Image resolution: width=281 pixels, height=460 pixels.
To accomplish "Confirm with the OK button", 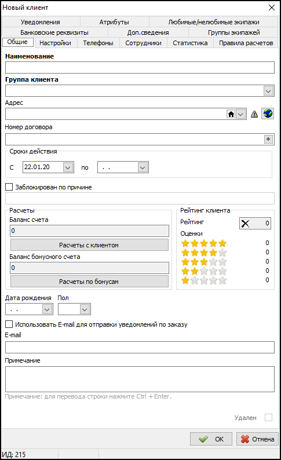I will pos(211,439).
